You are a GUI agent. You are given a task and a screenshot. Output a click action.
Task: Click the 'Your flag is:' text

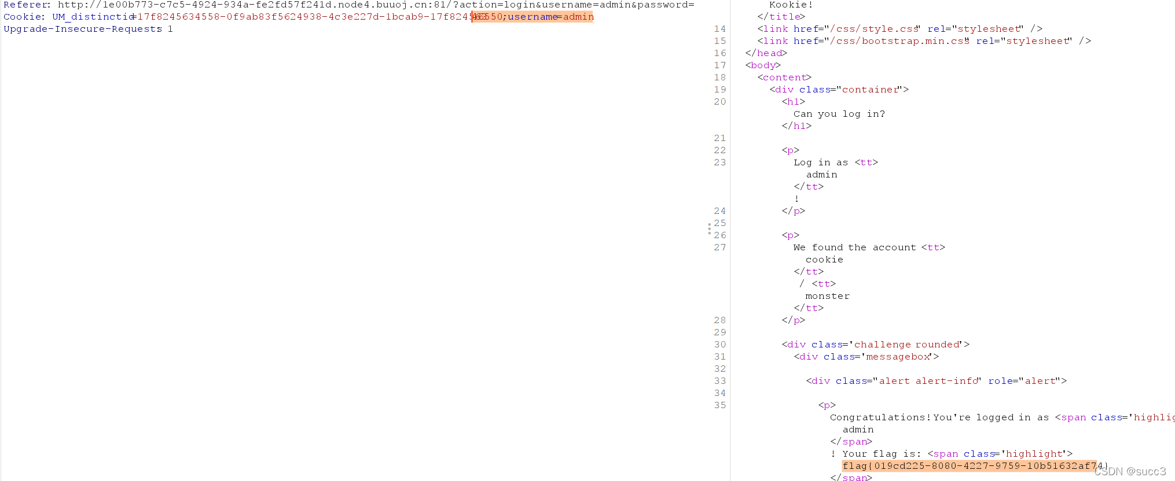pyautogui.click(x=882, y=454)
